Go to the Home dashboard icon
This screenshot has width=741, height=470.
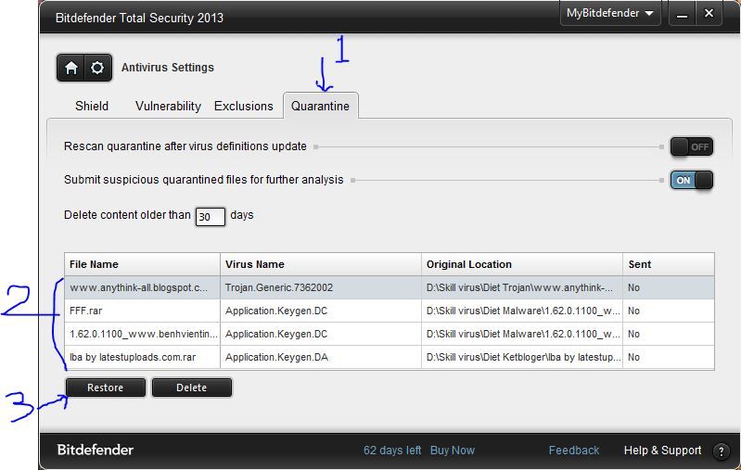click(x=70, y=68)
